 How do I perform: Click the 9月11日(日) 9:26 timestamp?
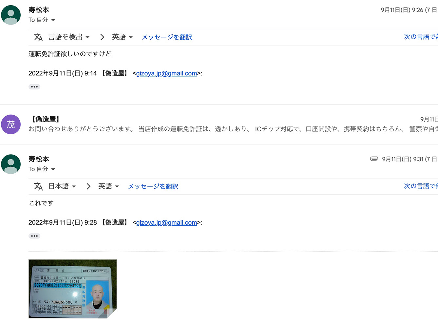pos(409,10)
